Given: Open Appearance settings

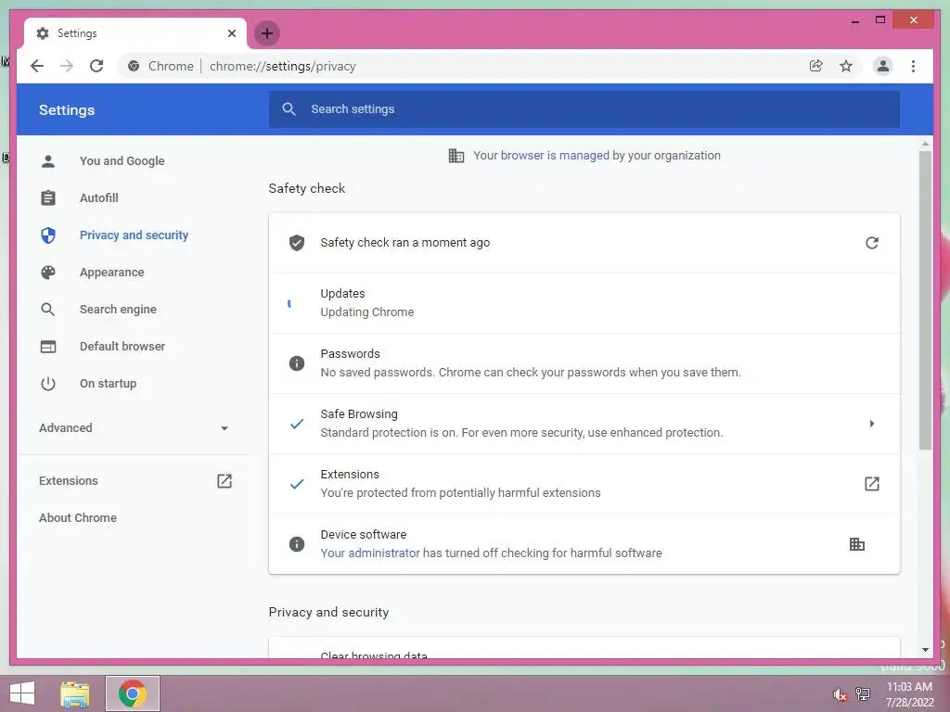Looking at the screenshot, I should [112, 273].
